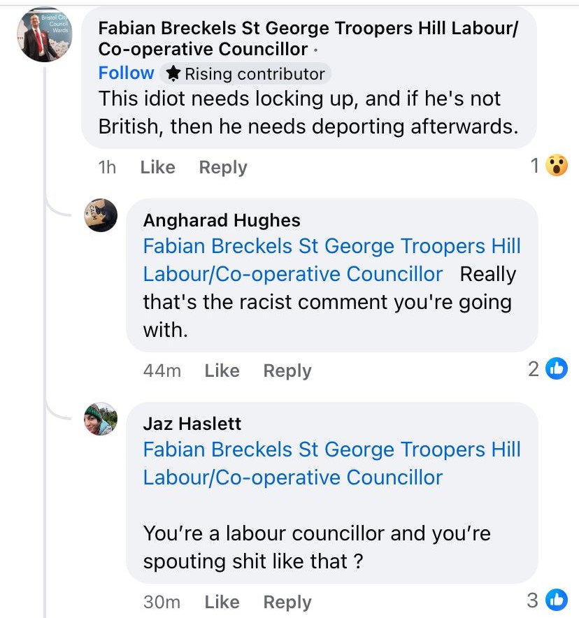Follow Fabian Breckels

tap(126, 73)
